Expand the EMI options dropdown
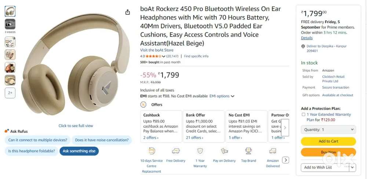The width and height of the screenshot is (367, 179). point(222,96)
